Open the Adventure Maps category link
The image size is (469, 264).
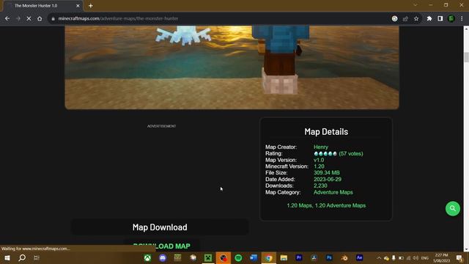point(333,192)
